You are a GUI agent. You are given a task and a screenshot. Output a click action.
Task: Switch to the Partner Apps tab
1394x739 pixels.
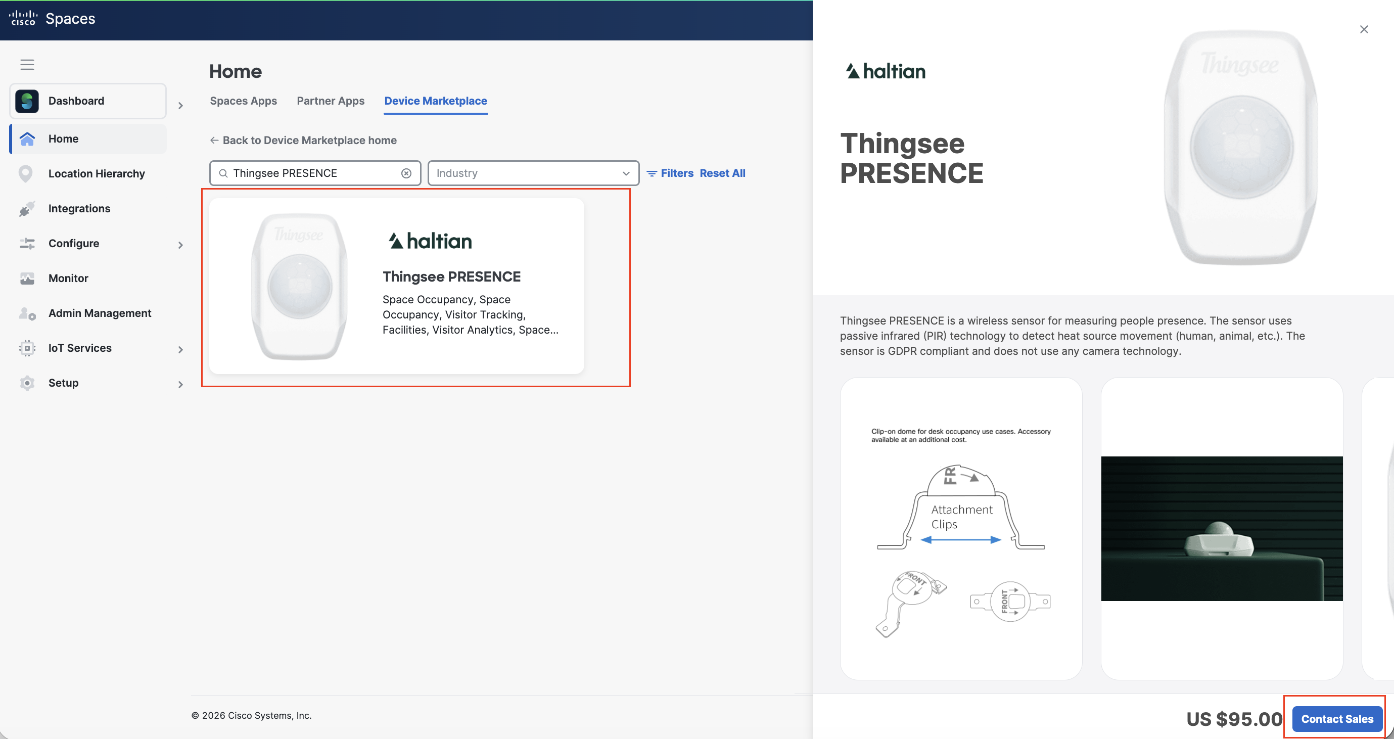pos(331,101)
